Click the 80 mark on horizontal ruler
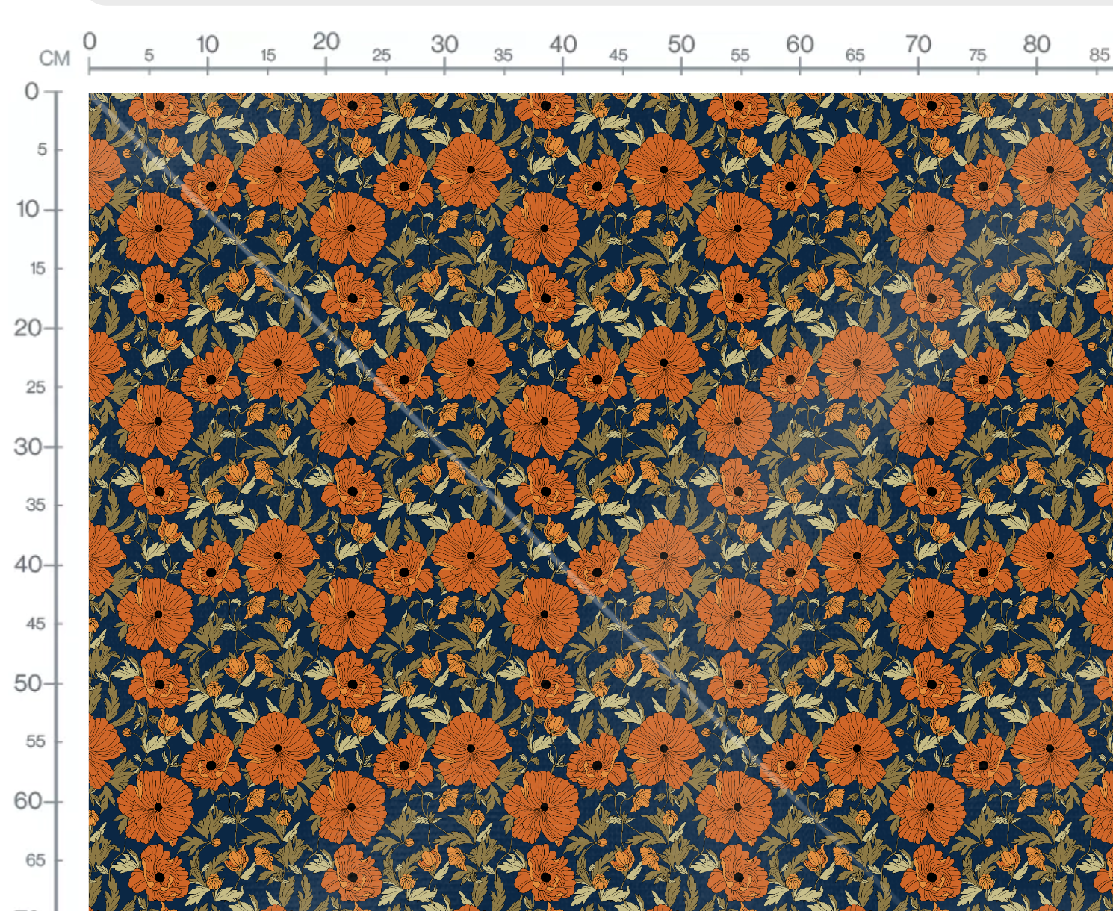 (x=1037, y=45)
